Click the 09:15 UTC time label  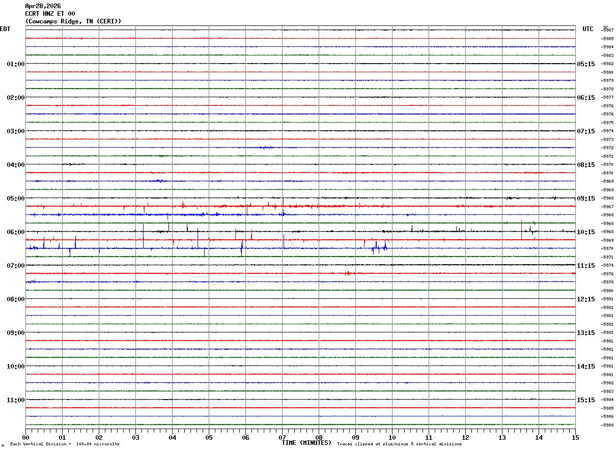[586, 199]
